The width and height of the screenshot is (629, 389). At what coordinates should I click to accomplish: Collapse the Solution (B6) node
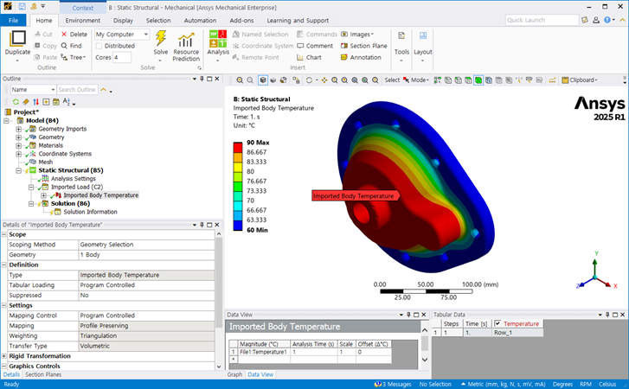[31, 203]
